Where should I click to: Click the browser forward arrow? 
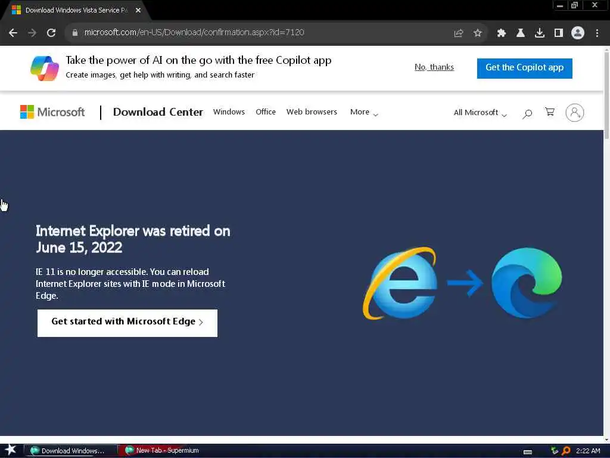coord(32,33)
